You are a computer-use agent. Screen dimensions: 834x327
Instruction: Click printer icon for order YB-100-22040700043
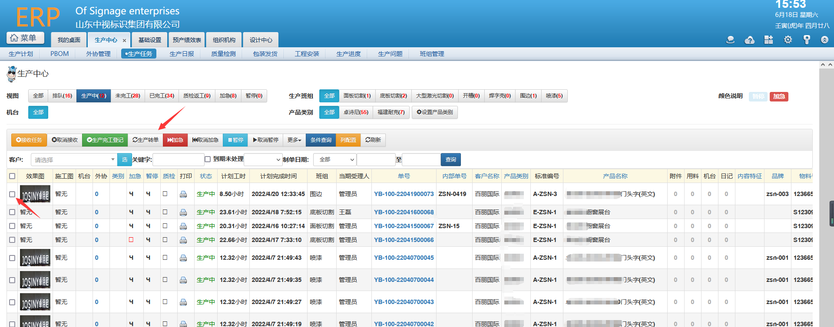(x=183, y=302)
